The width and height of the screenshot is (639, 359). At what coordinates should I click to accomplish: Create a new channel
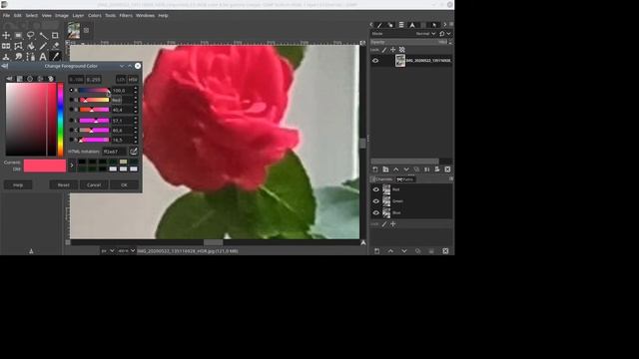pyautogui.click(x=377, y=251)
